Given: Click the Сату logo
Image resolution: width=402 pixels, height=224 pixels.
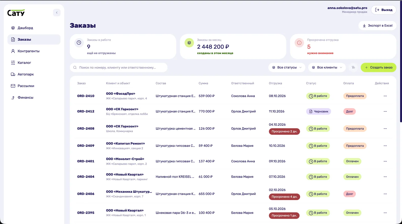Looking at the screenshot, I should pos(16,13).
